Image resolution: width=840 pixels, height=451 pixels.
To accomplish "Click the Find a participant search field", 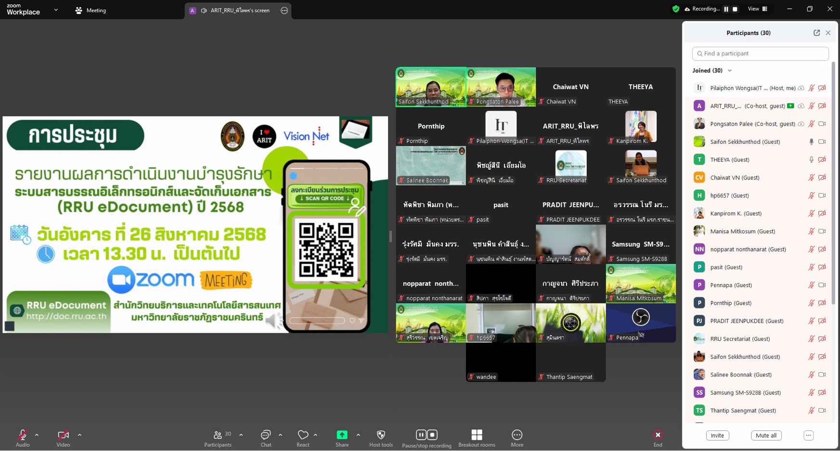I will 760,53.
